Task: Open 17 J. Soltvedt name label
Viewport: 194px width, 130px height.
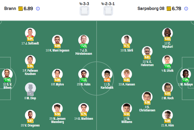Action: (30, 43)
